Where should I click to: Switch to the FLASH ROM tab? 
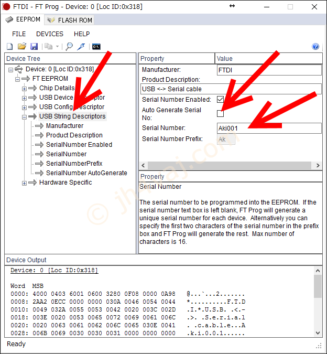(70, 20)
